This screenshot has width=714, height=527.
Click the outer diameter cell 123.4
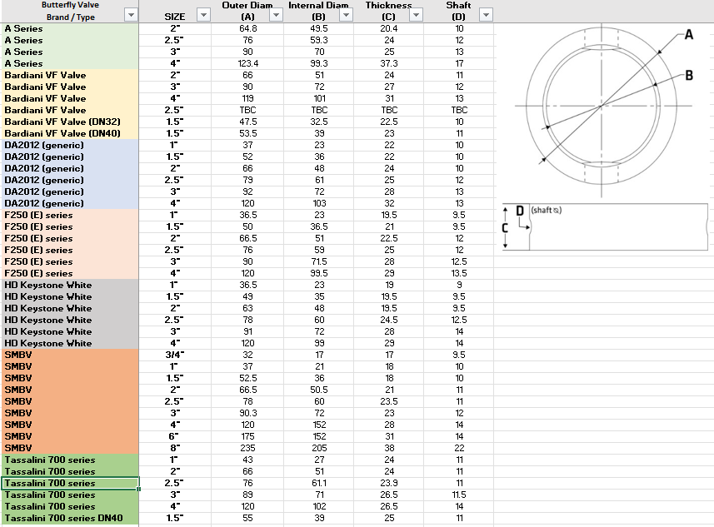click(x=247, y=63)
